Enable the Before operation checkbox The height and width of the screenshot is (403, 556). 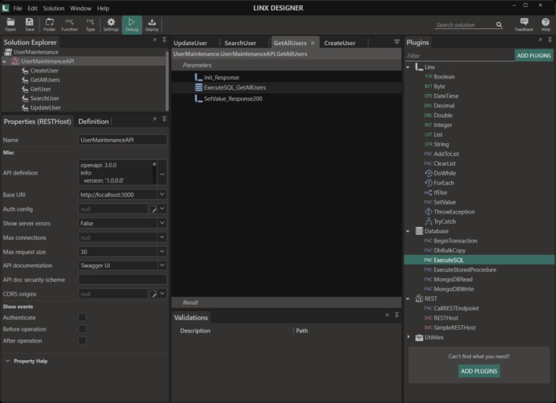[82, 329]
